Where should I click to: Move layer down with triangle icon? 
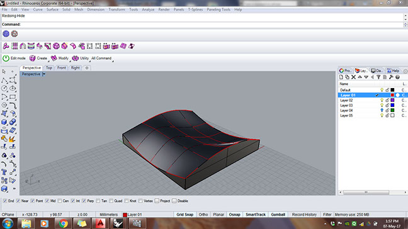(x=366, y=77)
